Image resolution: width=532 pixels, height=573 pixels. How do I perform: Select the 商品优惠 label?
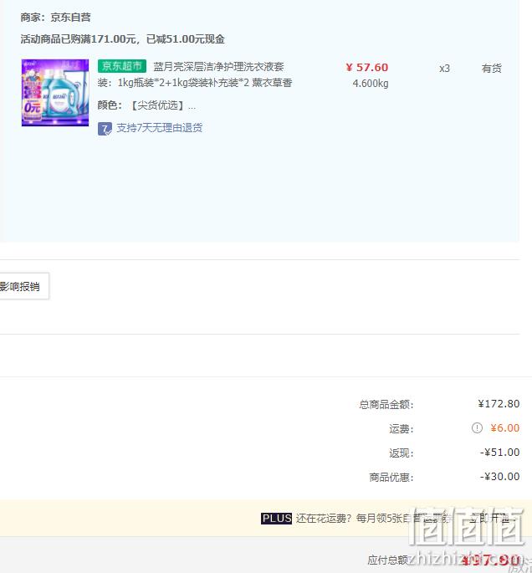tap(391, 477)
